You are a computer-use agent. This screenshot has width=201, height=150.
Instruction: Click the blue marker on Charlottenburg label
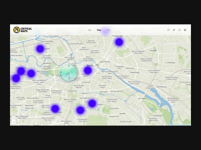point(21,71)
